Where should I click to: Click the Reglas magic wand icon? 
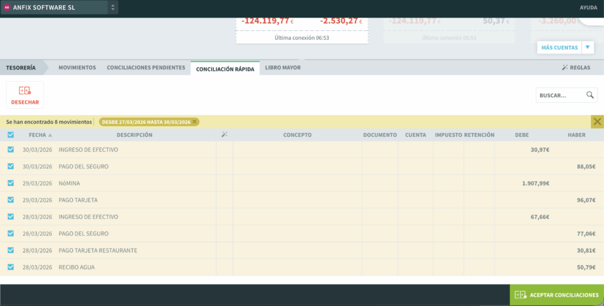tap(565, 67)
